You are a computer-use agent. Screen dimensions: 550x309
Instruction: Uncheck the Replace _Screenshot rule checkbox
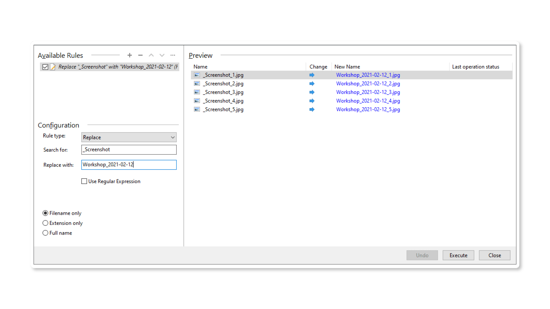(x=45, y=67)
